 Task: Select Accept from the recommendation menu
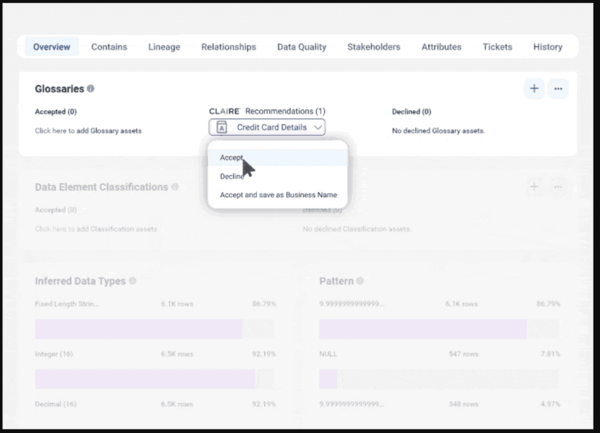tap(232, 157)
